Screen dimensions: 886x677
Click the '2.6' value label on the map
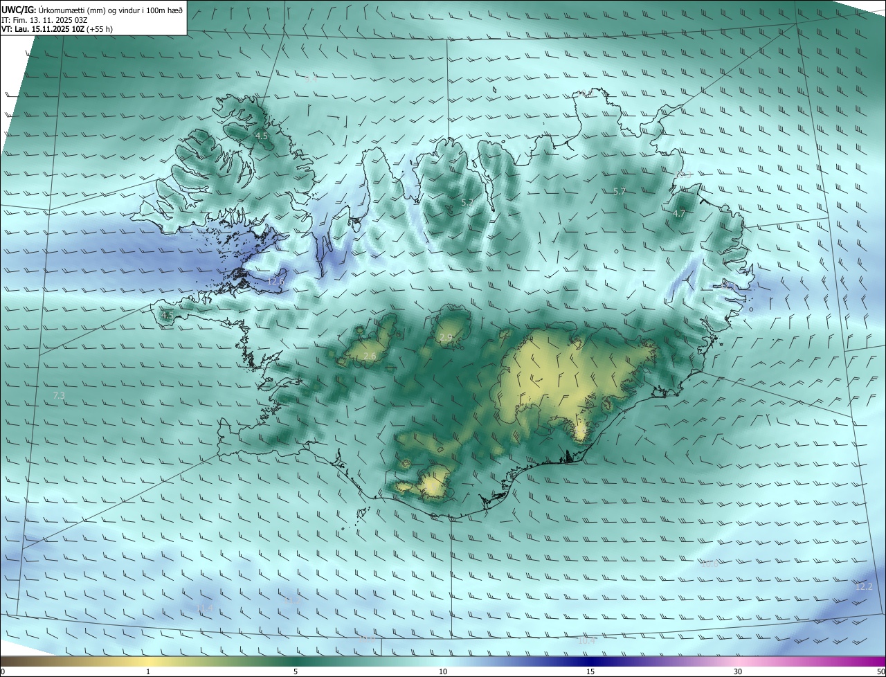(x=370, y=356)
